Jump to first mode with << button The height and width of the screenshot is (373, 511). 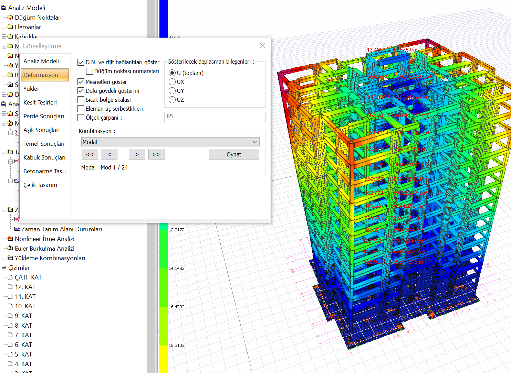click(90, 154)
